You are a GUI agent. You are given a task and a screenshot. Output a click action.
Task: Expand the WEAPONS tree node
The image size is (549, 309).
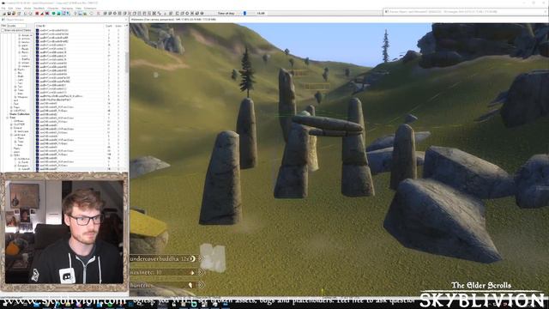(11, 111)
